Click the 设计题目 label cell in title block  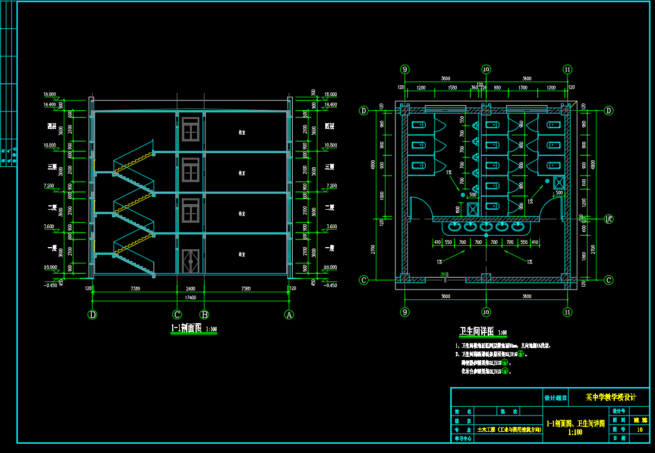coord(556,398)
